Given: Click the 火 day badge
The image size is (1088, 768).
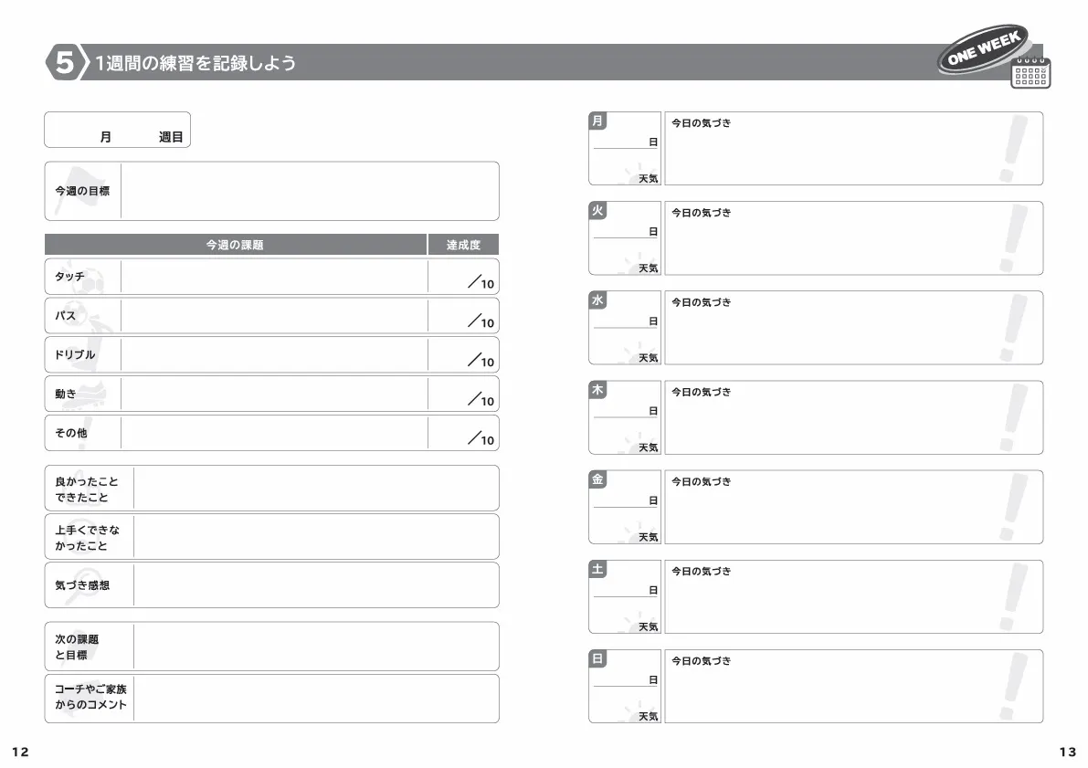Looking at the screenshot, I should point(597,211).
